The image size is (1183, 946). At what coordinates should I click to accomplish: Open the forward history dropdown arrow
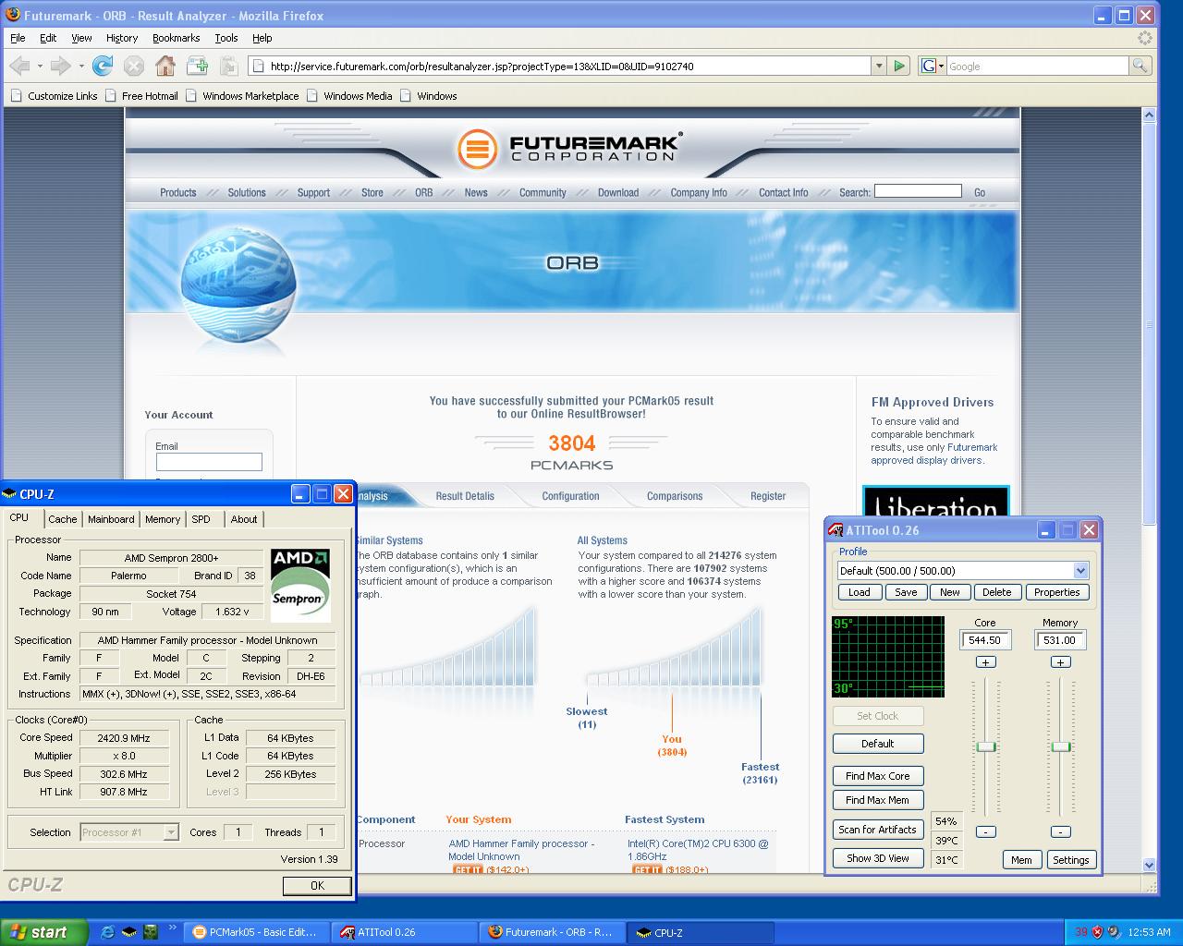pos(81,66)
